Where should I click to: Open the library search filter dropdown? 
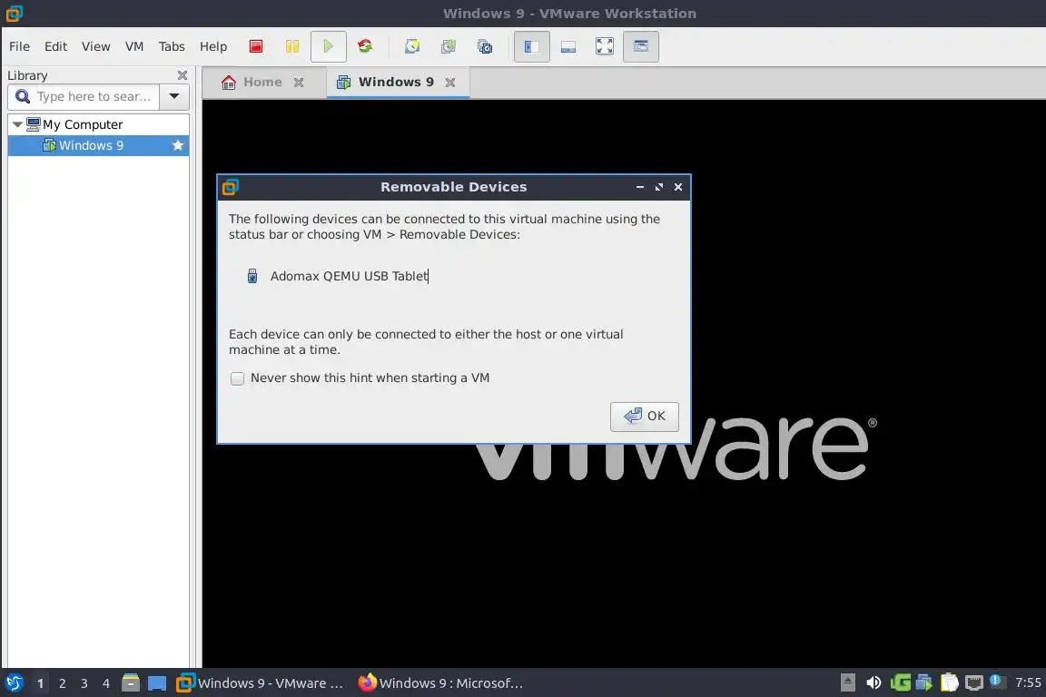coord(174,97)
